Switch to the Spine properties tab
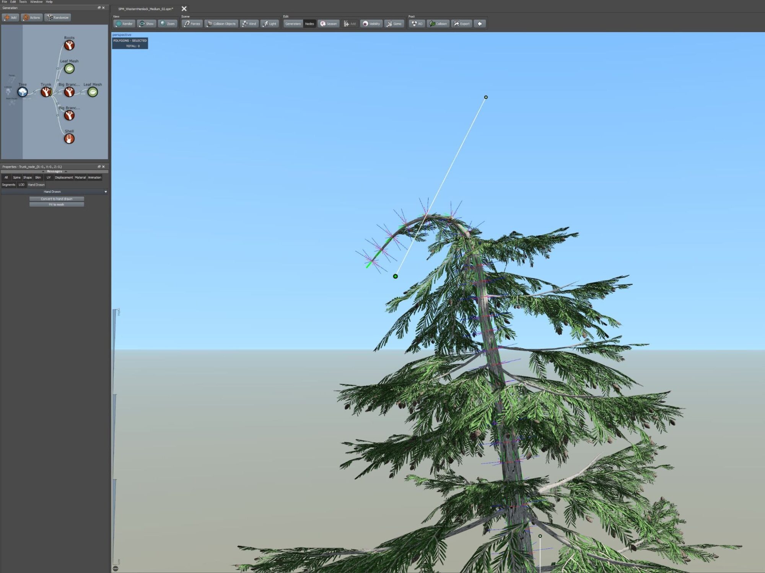 17,177
